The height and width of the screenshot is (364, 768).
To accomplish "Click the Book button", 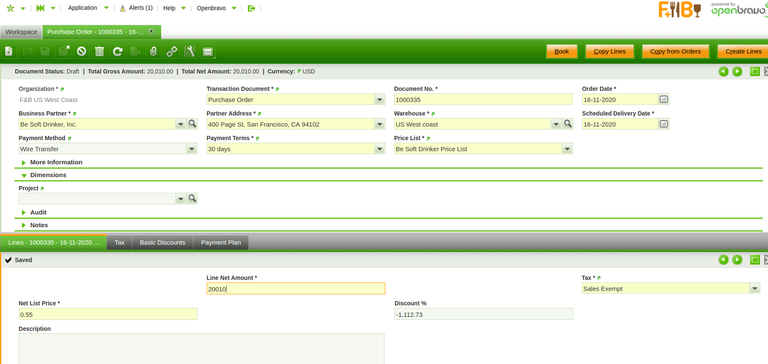I will pyautogui.click(x=562, y=51).
